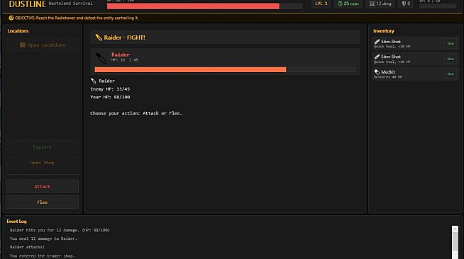Click the objective target icon
Image resolution: width=464 pixels, height=259 pixels.
coord(11,18)
